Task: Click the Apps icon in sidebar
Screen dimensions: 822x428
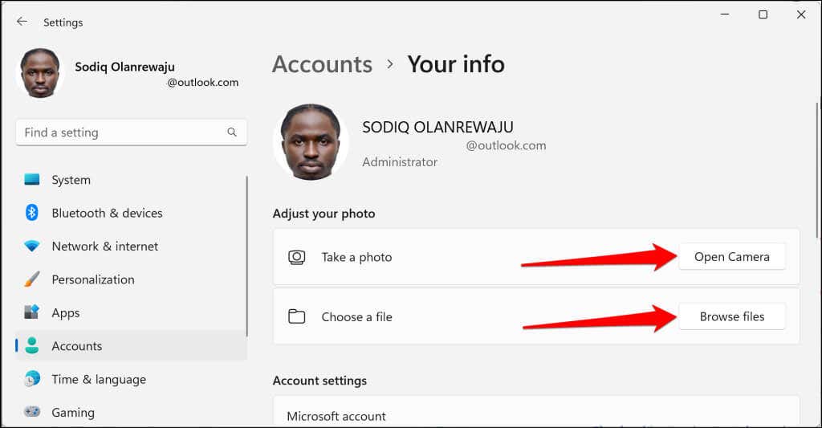Action: pyautogui.click(x=32, y=312)
